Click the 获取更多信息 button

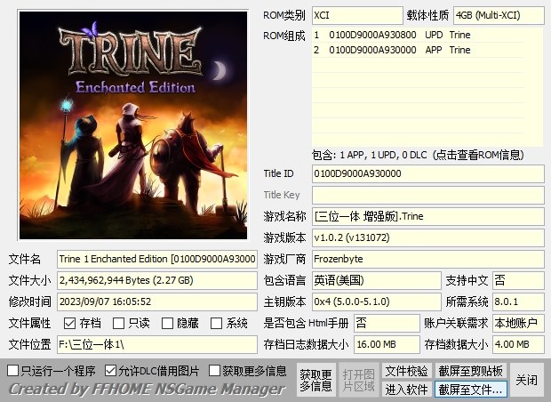coord(315,380)
